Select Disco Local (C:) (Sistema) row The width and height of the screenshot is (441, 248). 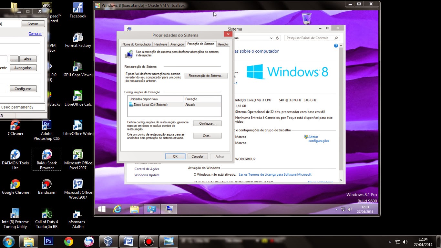click(175, 105)
